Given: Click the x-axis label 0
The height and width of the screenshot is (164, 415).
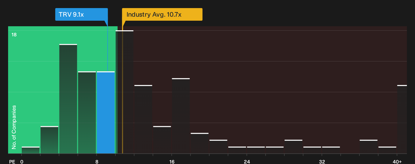Looking at the screenshot, I should (22, 161).
